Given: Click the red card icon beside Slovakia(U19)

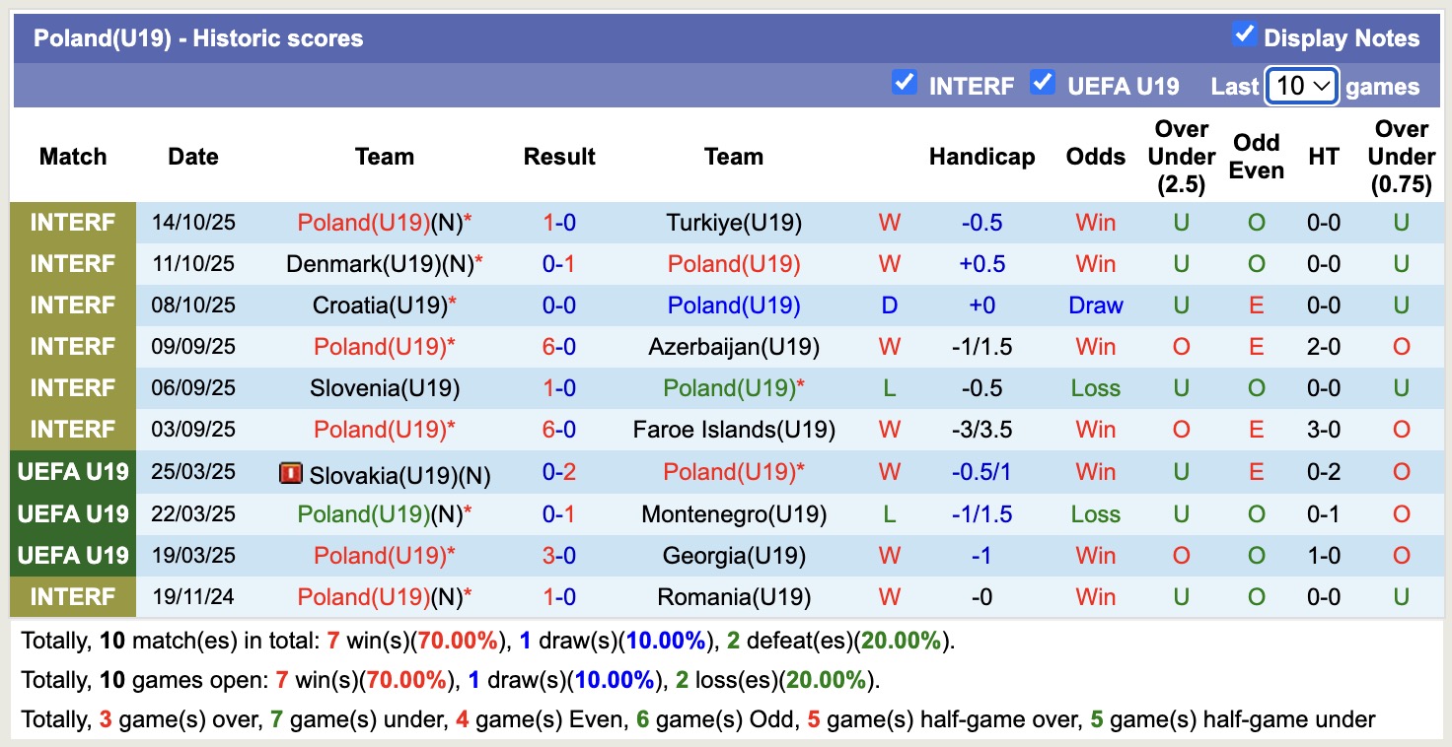Looking at the screenshot, I should [x=290, y=475].
